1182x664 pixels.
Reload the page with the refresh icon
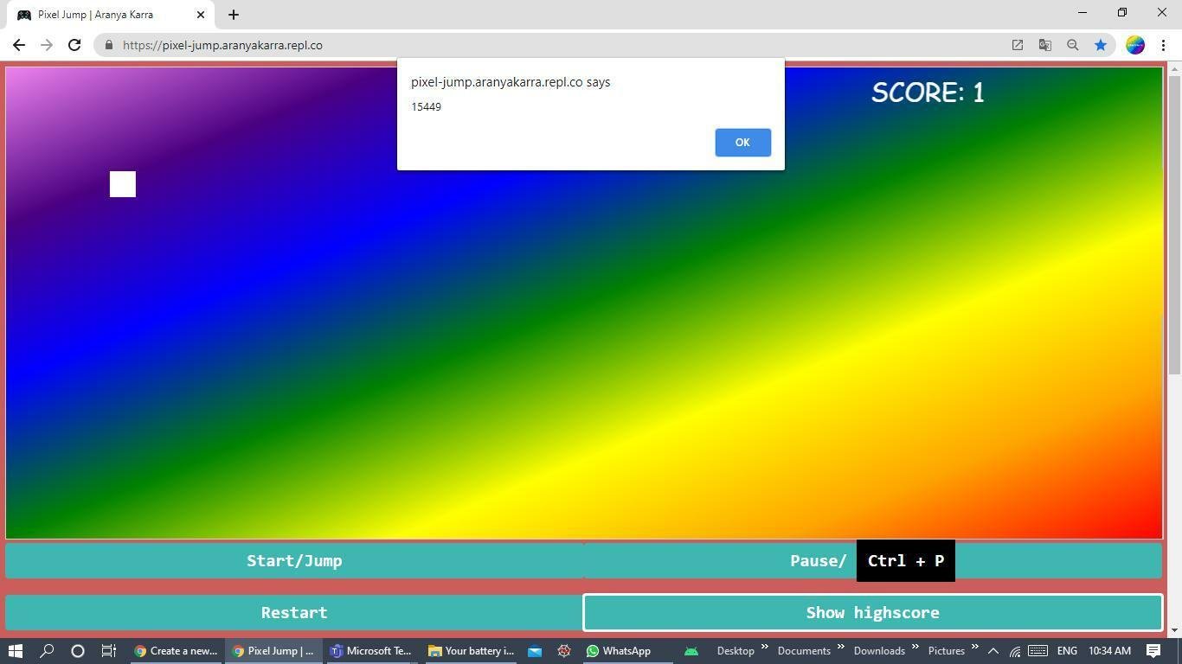point(74,45)
